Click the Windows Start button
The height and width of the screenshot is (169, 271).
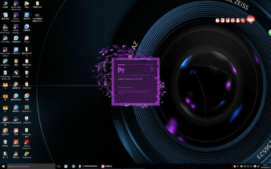coord(3,166)
